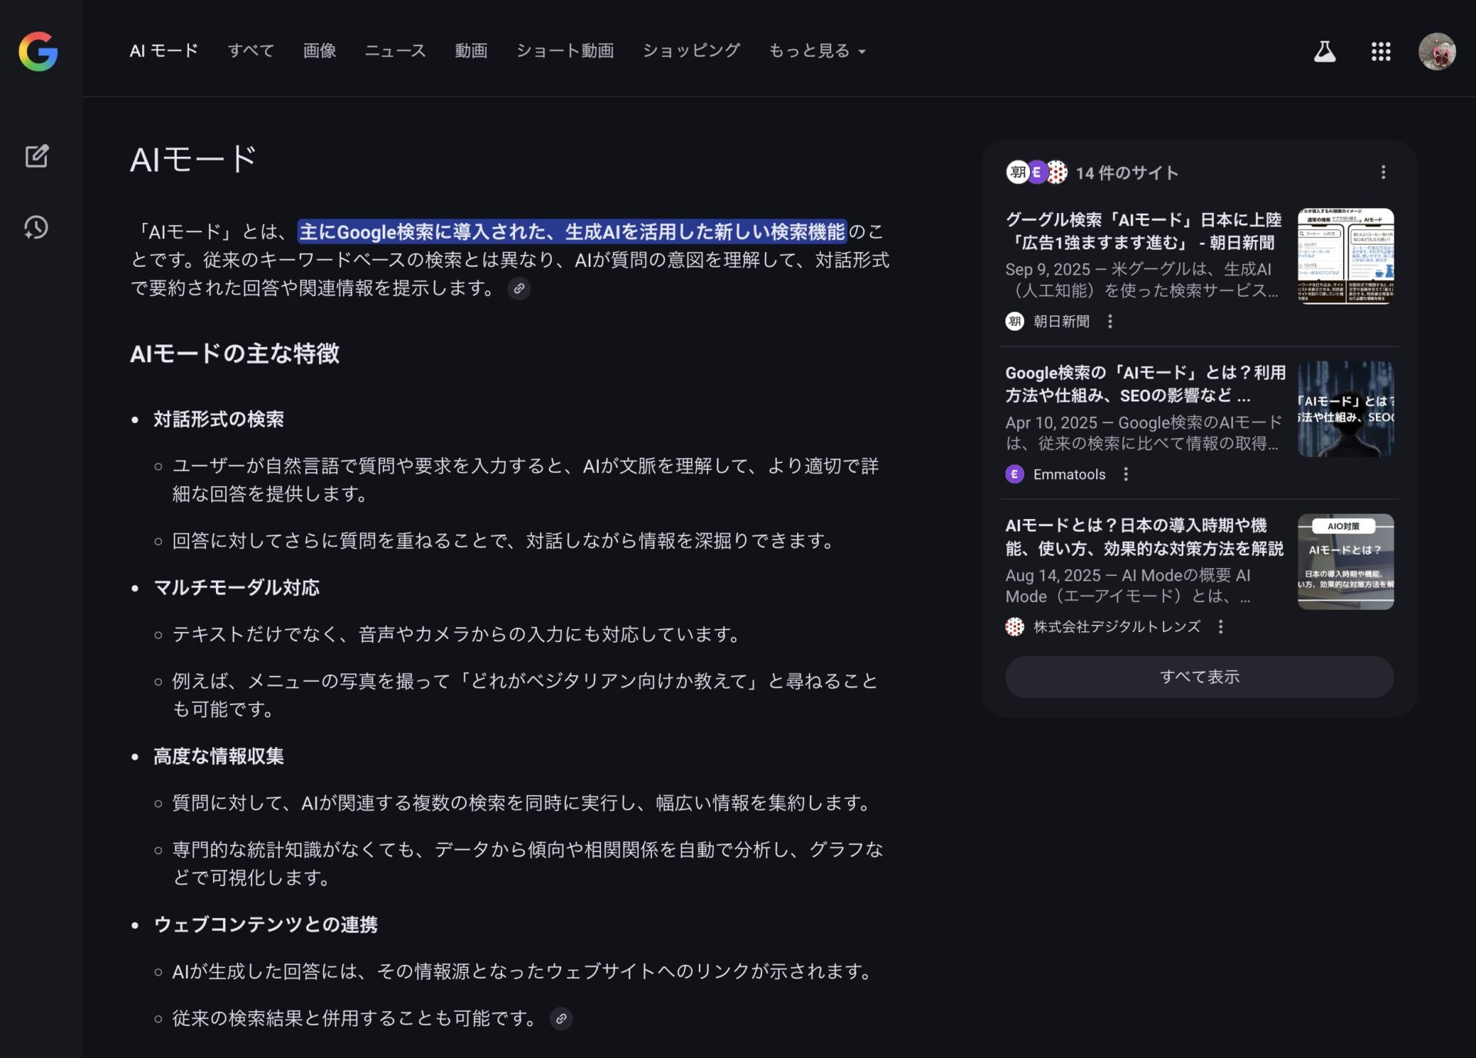The image size is (1476, 1058).
Task: Click the Emmatools source name
Action: point(1069,474)
